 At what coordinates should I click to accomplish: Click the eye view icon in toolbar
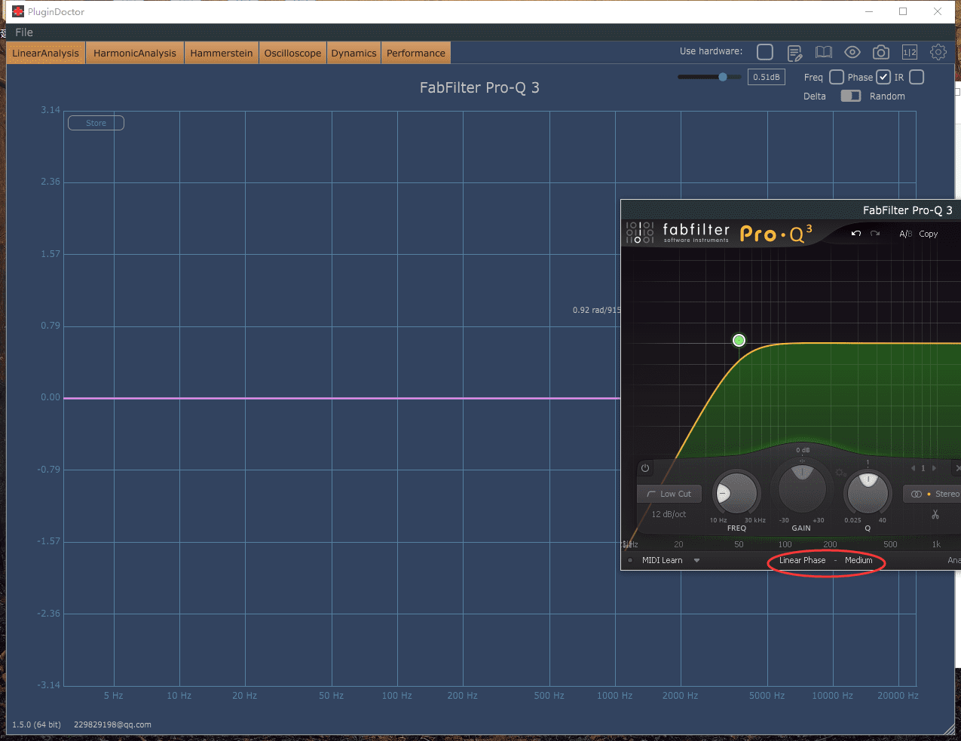(852, 52)
